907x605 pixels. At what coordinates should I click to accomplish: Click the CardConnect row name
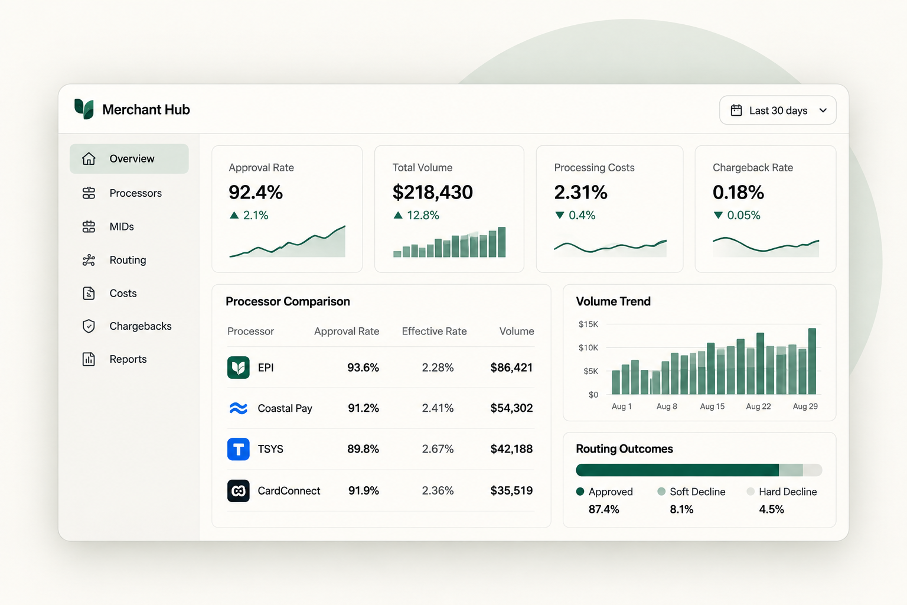click(x=289, y=490)
